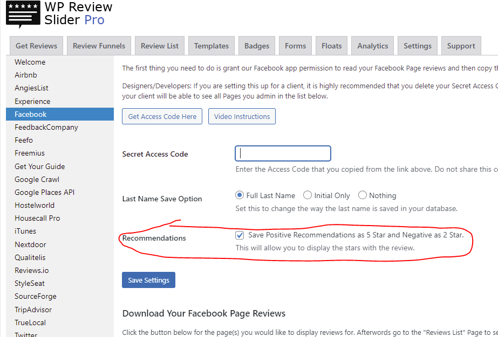
Task: Go to the Templates tab
Action: coord(212,46)
